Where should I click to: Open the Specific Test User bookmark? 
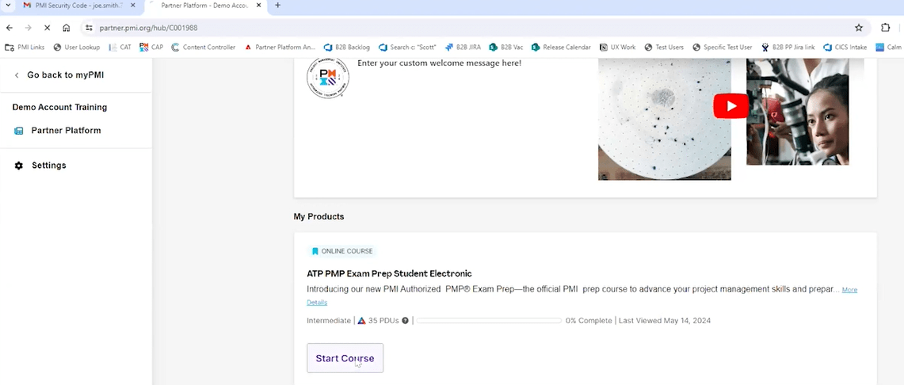[x=723, y=48]
